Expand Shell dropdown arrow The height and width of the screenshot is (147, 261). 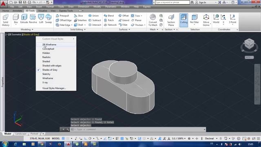point(85,25)
